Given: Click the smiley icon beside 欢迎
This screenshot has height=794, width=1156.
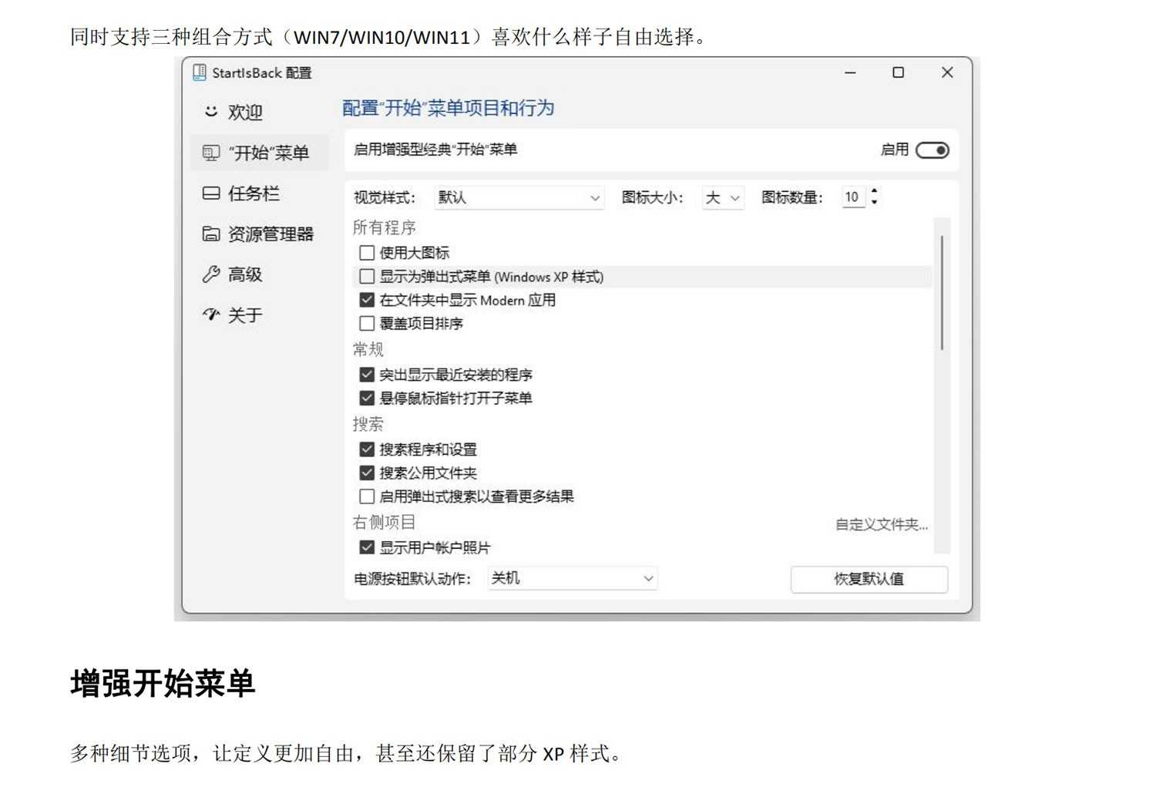Looking at the screenshot, I should click(x=211, y=112).
